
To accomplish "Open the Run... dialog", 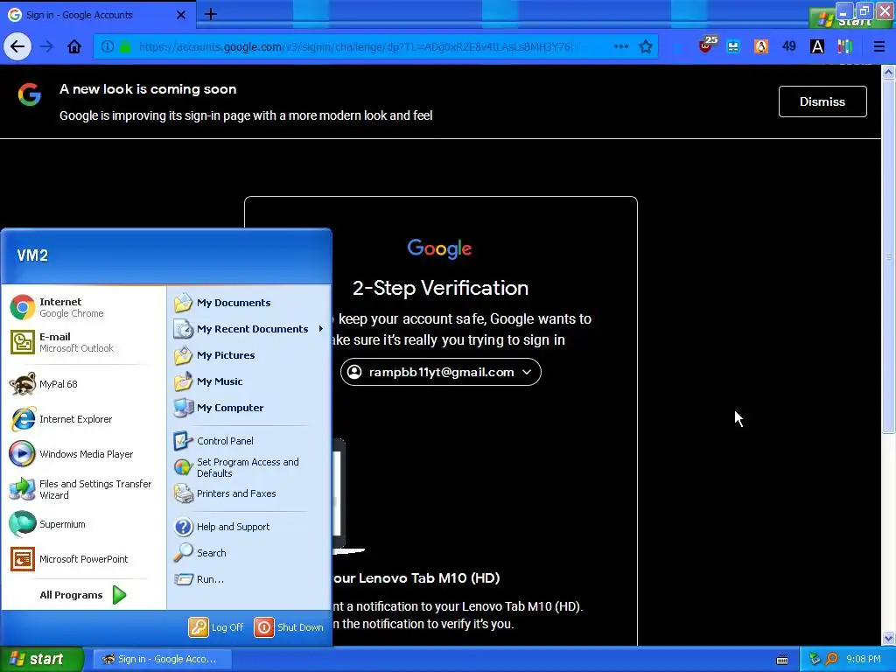I will (249, 579).
